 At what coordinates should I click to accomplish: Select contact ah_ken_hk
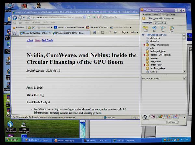(155, 38)
